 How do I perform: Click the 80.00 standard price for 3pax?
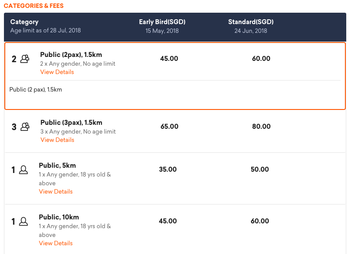[261, 127]
